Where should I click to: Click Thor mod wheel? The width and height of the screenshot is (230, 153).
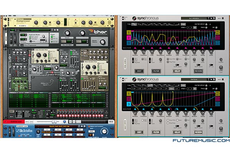15,39
